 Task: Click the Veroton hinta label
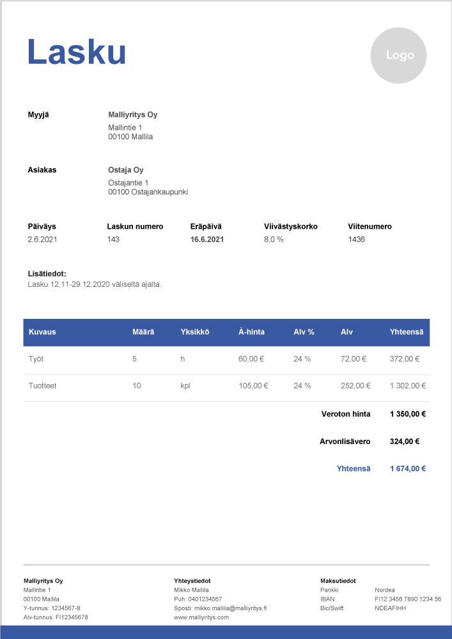pyautogui.click(x=346, y=413)
